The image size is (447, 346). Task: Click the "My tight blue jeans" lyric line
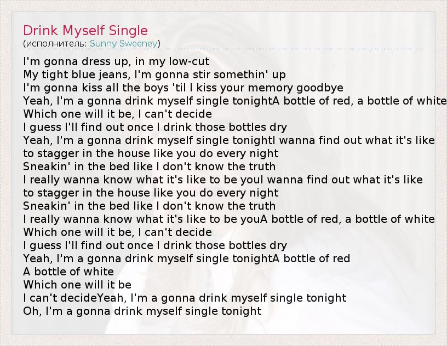(154, 74)
